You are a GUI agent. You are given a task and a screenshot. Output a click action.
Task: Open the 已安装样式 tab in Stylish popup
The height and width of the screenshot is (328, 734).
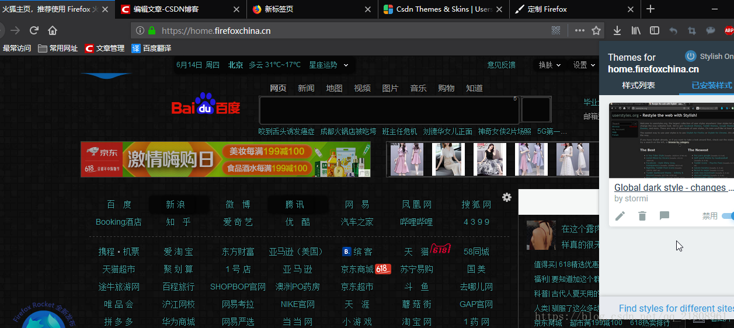(711, 85)
